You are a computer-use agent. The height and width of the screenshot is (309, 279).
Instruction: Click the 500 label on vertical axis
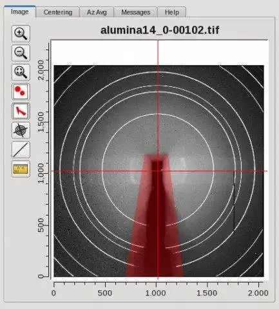(x=41, y=225)
